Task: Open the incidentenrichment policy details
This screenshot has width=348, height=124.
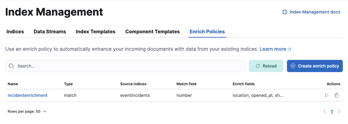Action: click(28, 95)
